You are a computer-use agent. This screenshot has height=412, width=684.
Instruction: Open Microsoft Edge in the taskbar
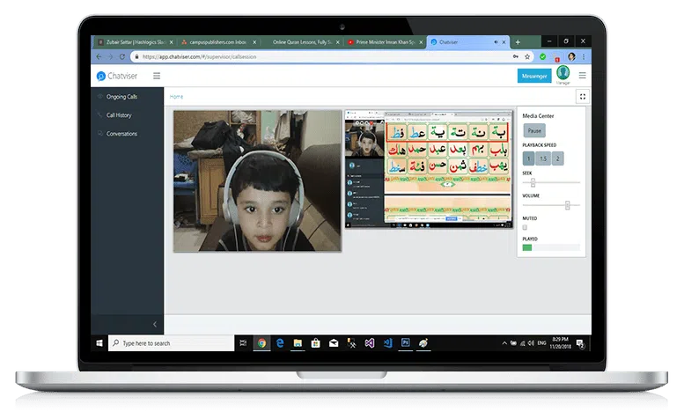point(280,342)
